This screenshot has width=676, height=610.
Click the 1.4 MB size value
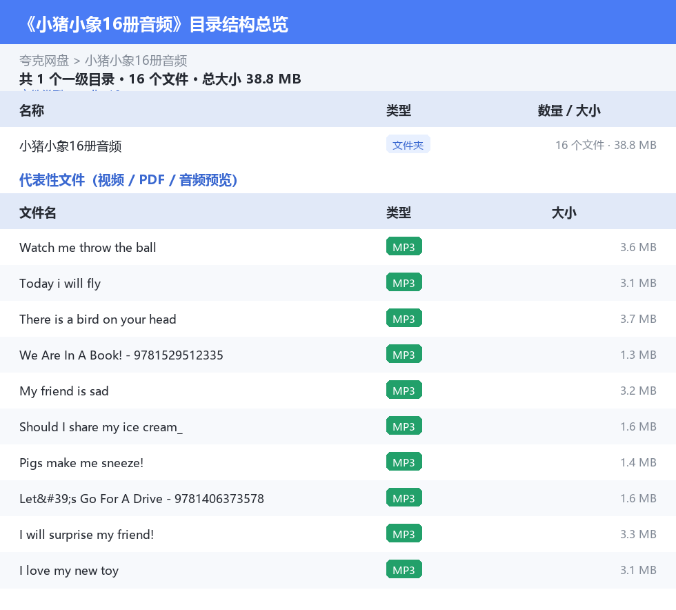coord(638,462)
